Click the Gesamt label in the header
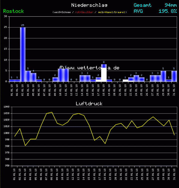The image size is (179, 188). tap(142, 5)
